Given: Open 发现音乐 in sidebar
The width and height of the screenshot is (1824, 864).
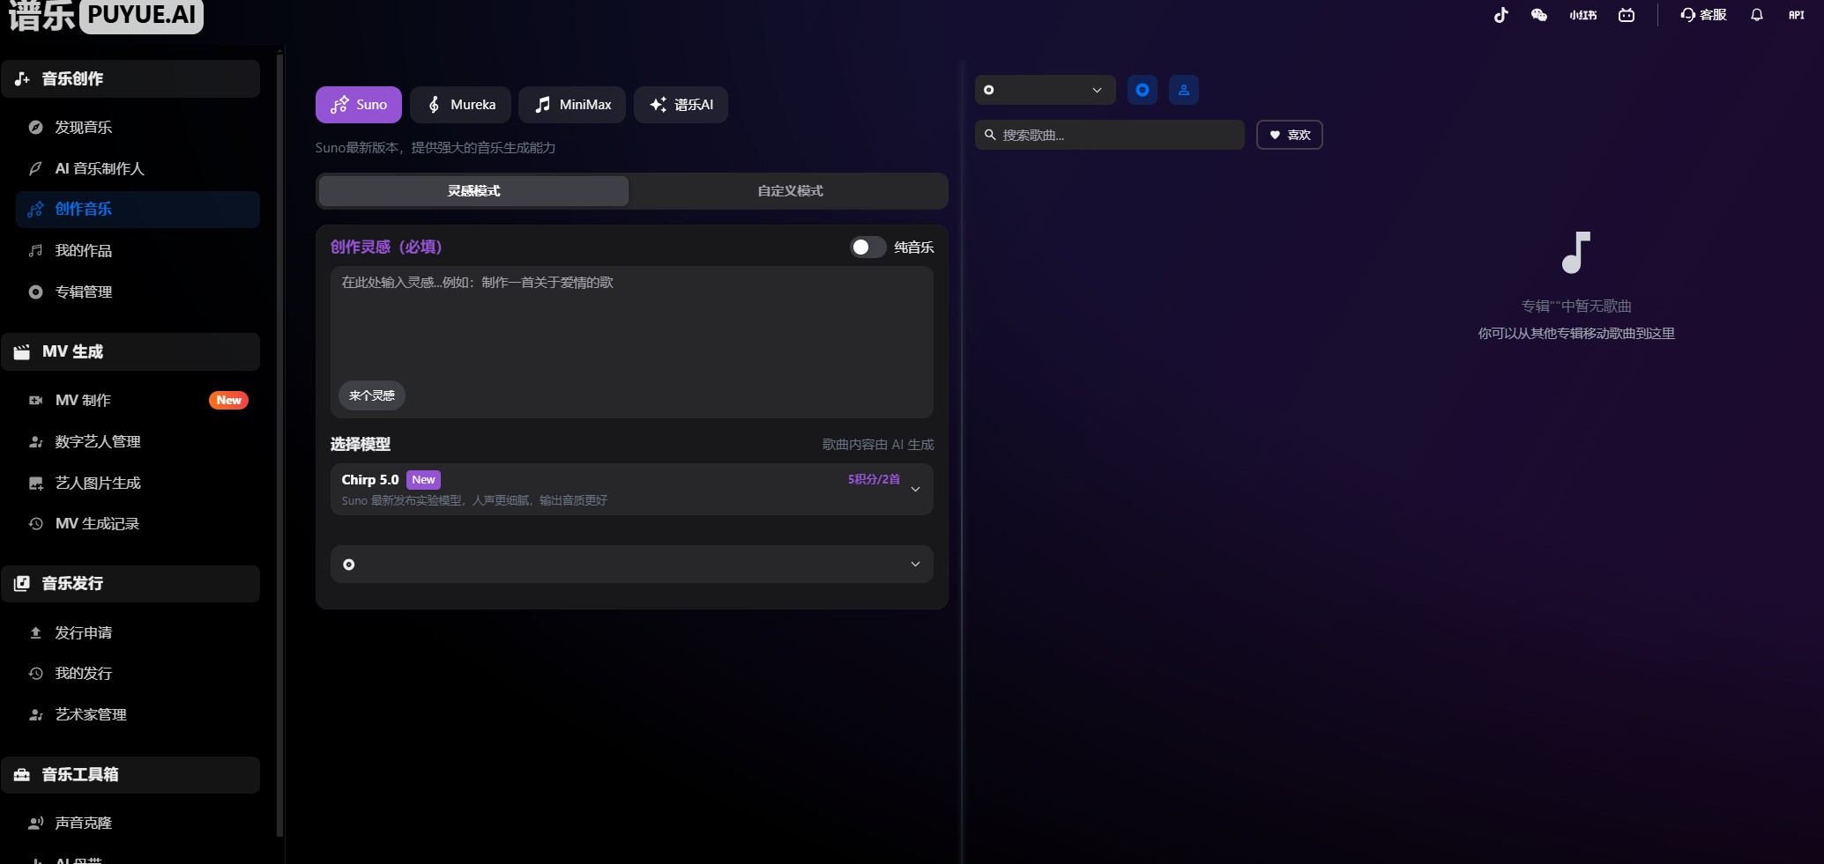Looking at the screenshot, I should click(x=84, y=128).
